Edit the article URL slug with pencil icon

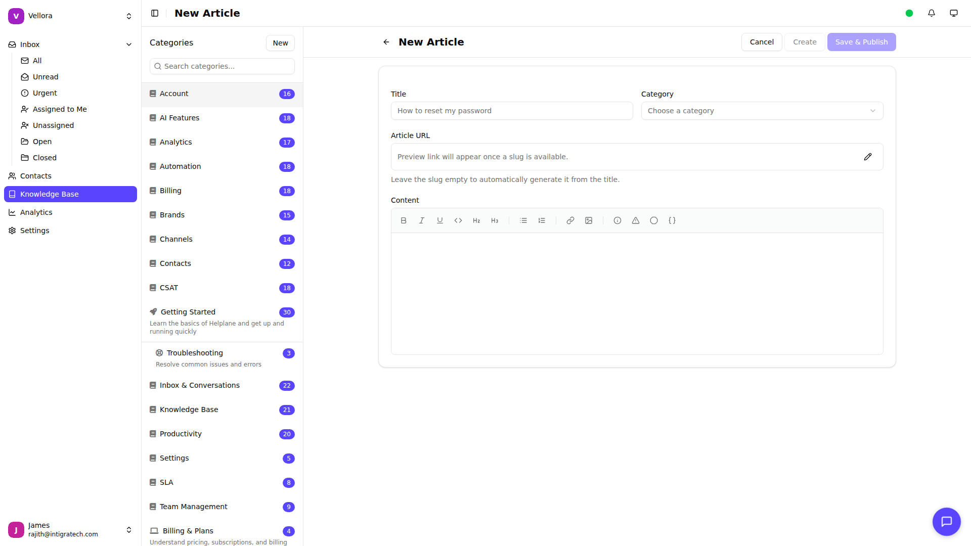point(868,157)
